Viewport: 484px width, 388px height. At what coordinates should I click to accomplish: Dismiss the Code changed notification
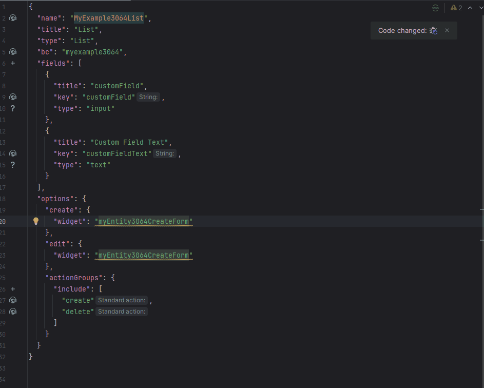click(x=447, y=30)
